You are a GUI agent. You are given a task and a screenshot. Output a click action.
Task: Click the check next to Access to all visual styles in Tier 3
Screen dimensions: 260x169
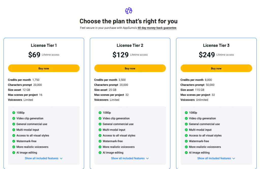pos(186,135)
